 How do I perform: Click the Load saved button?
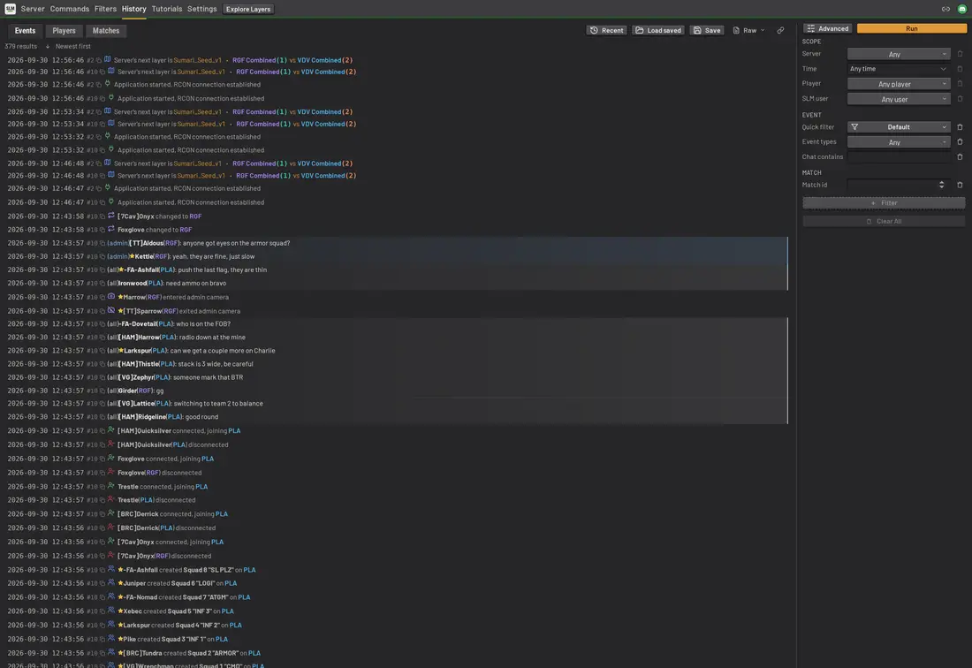click(657, 30)
